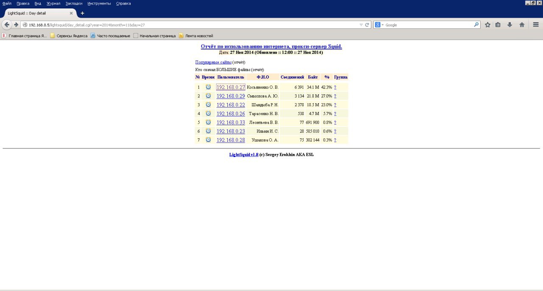Click the 42.3% percentage cell
Image resolution: width=543 pixels, height=291 pixels.
327,87
